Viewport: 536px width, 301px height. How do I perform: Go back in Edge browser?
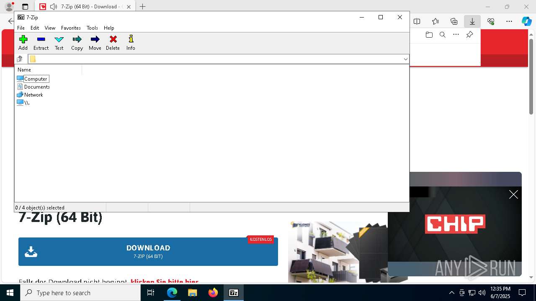point(11,21)
